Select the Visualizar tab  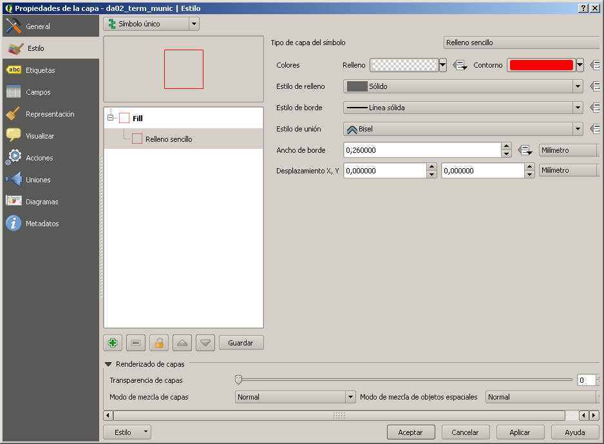click(51, 136)
